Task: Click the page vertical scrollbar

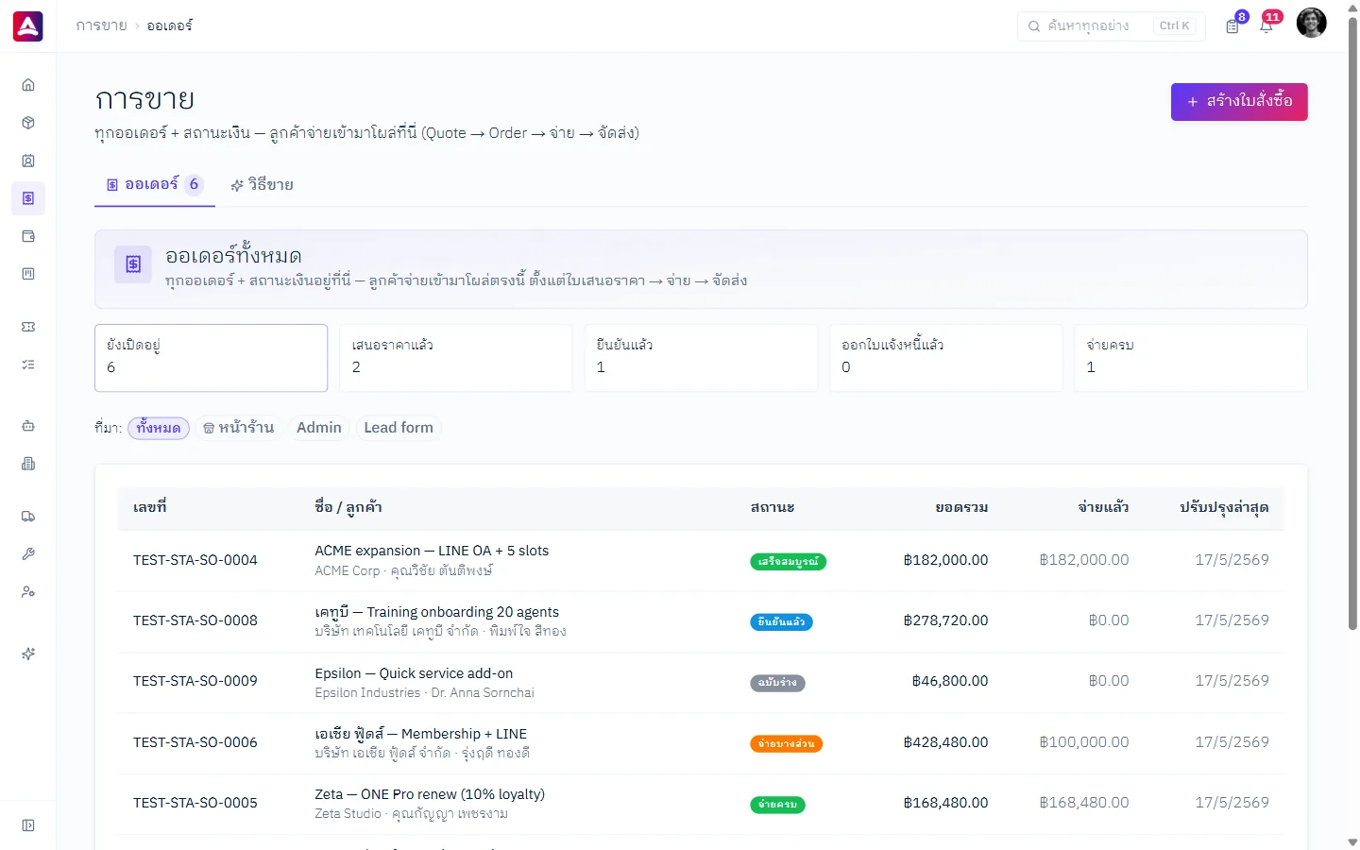Action: (1352, 323)
